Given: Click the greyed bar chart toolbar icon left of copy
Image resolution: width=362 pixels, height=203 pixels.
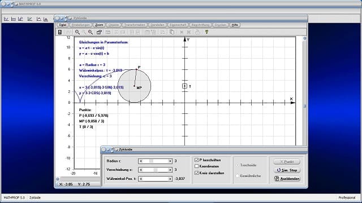Looking at the screenshot, I should click(163, 32).
